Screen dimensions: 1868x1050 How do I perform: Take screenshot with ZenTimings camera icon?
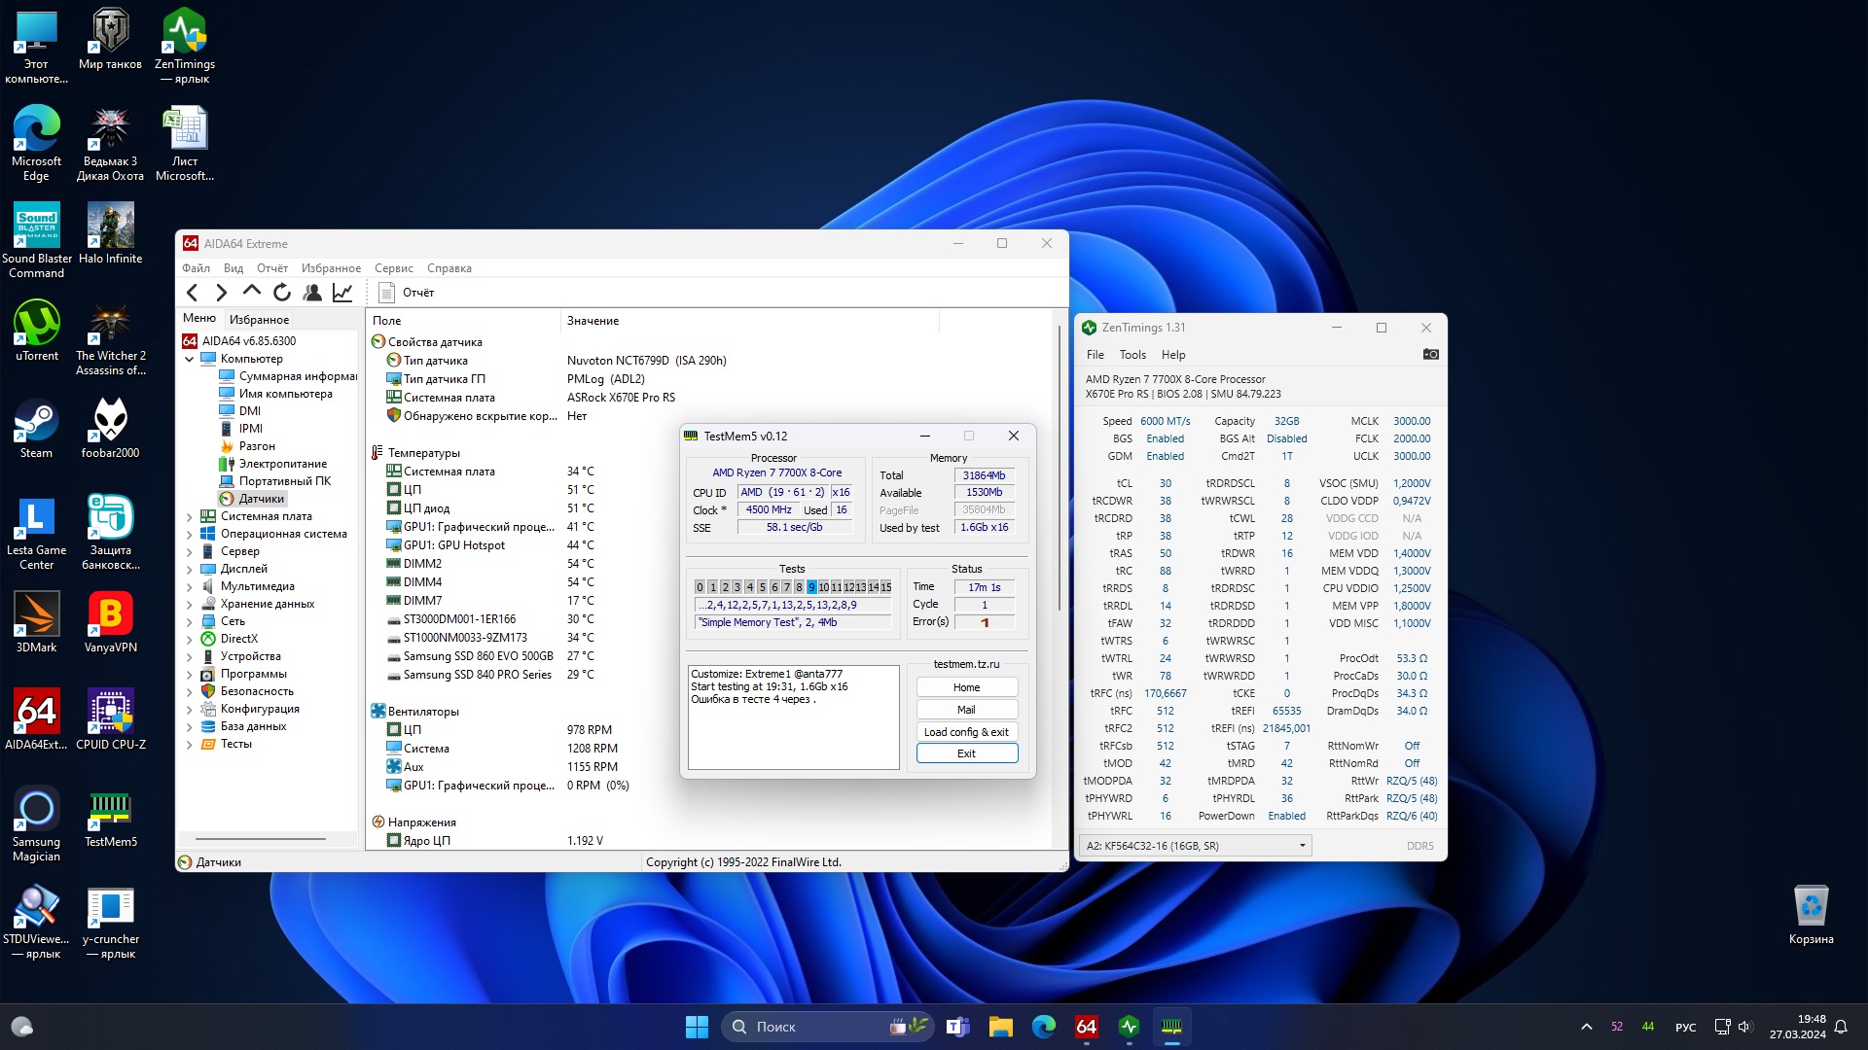(x=1430, y=355)
